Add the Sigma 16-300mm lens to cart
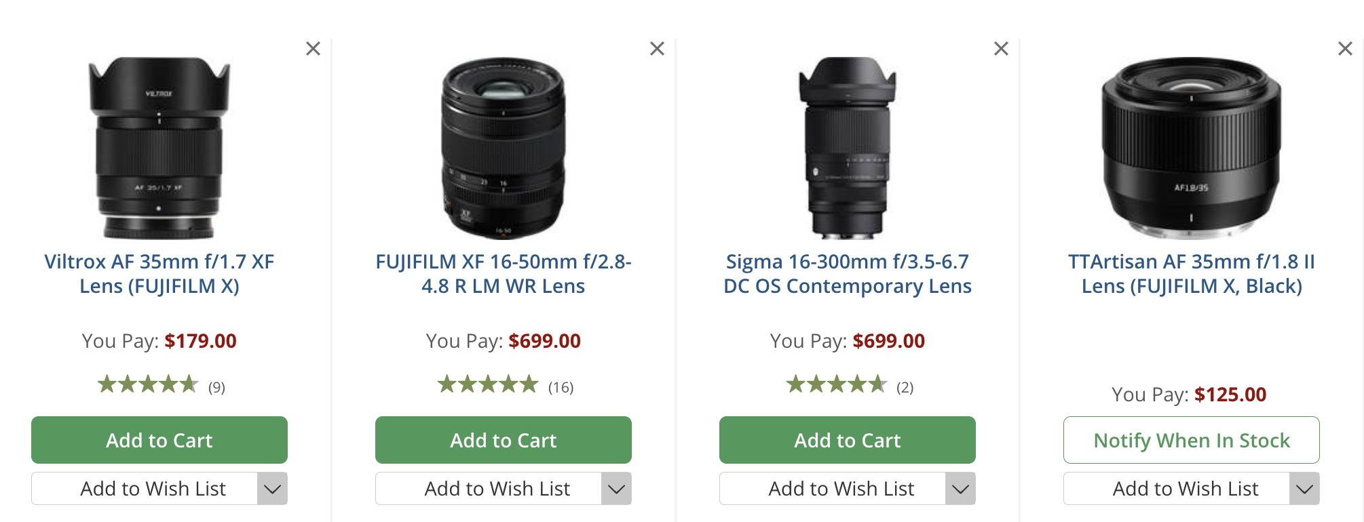Screen dimensions: 1364x522 click(847, 440)
